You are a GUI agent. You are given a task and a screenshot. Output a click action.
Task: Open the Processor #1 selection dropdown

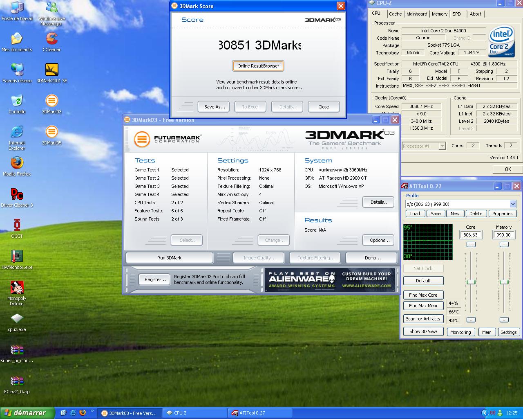point(442,146)
